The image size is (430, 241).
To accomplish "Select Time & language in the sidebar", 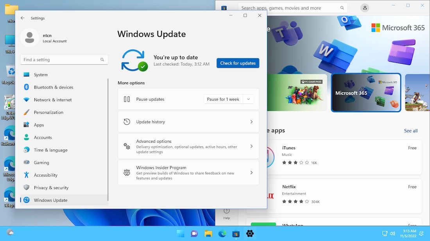I will point(64,150).
